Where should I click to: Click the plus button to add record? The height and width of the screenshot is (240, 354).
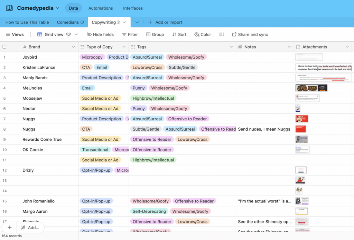9,228
